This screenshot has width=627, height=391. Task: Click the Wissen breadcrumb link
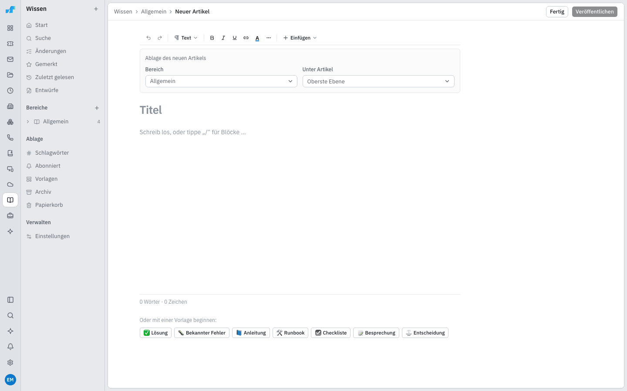(x=123, y=12)
